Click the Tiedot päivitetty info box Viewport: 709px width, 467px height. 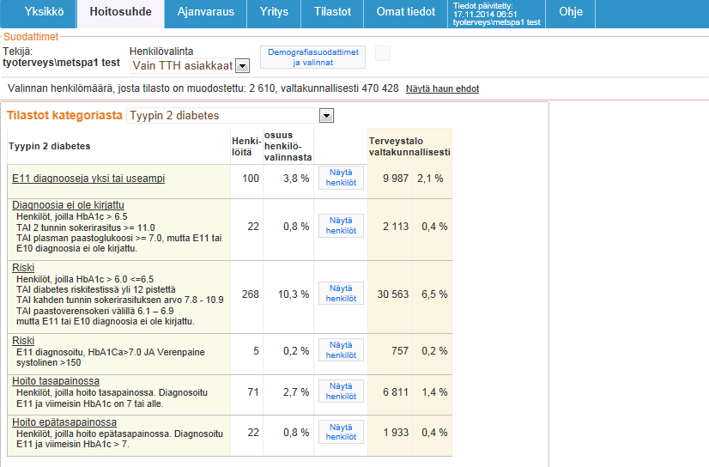[496, 14]
